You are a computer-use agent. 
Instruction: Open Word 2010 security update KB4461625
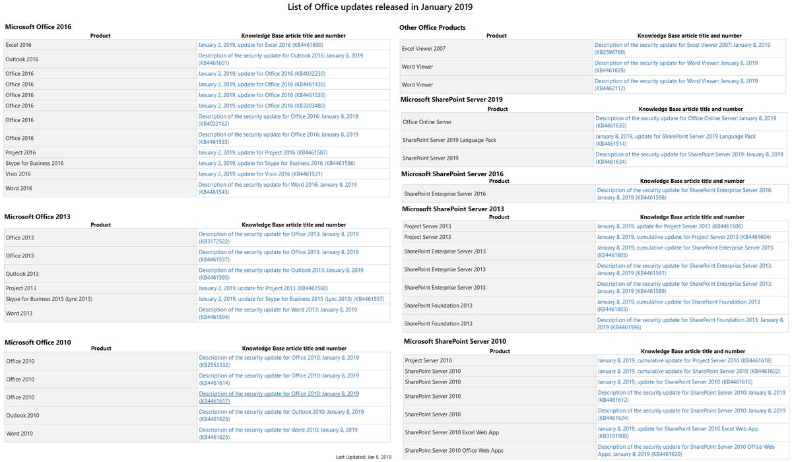(279, 433)
